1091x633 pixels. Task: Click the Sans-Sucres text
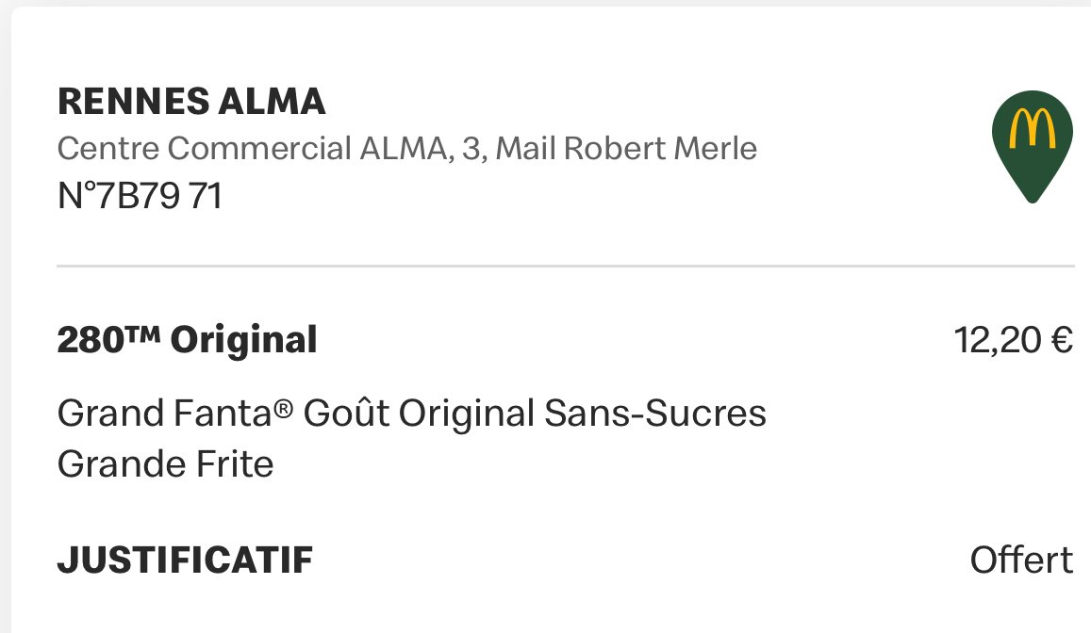coord(655,414)
